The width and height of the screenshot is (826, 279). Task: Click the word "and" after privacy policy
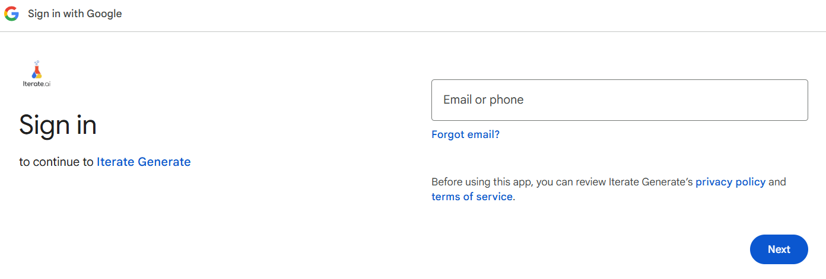click(777, 182)
